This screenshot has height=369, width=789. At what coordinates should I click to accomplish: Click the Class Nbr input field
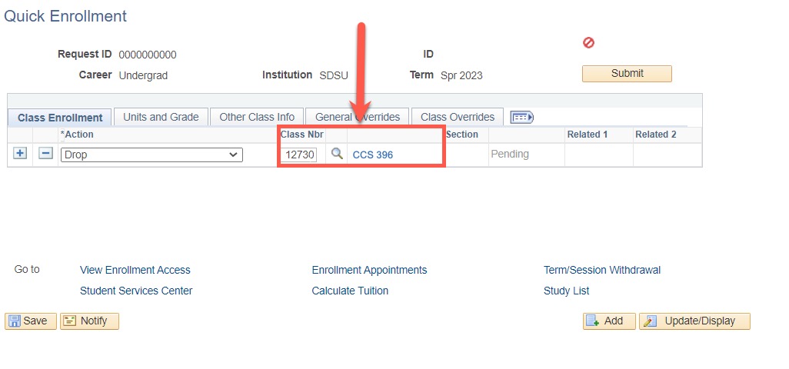299,155
